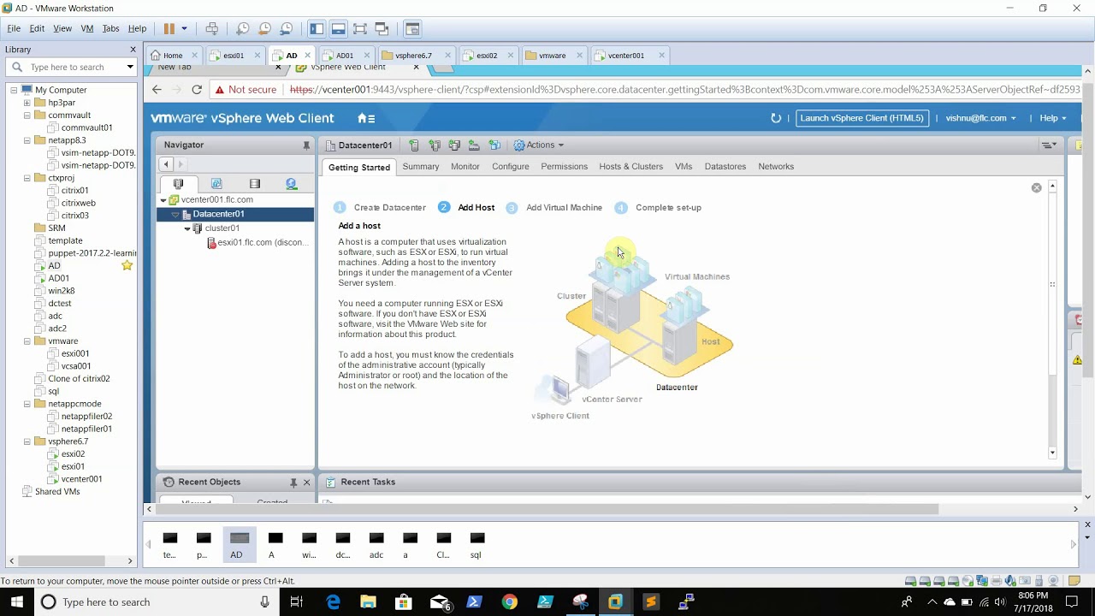Image resolution: width=1095 pixels, height=616 pixels.
Task: Toggle the library sidebar view icon
Action: [317, 28]
